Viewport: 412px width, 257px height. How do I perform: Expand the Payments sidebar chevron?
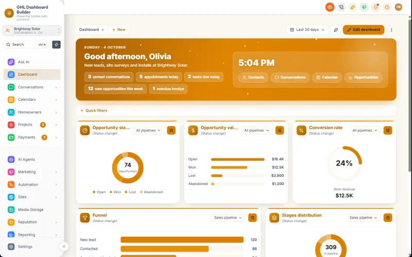tap(56, 137)
